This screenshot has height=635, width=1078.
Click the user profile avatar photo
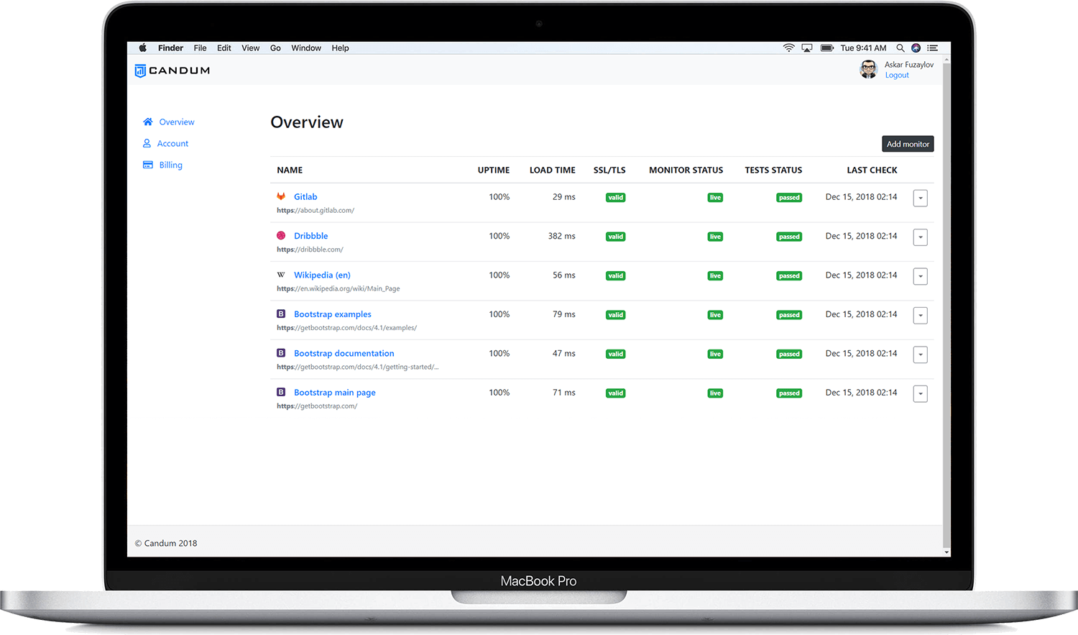tap(868, 69)
